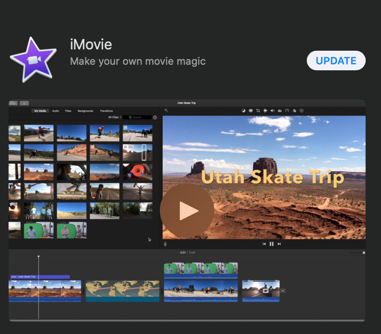Select the purple Utah Skate Trip title clip
The image size is (381, 334).
point(40,276)
